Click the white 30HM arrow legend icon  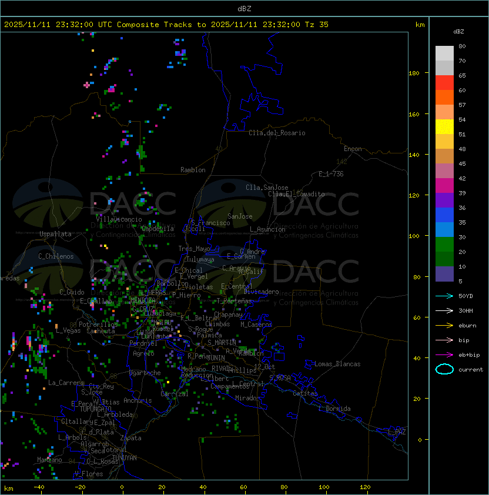(x=444, y=310)
